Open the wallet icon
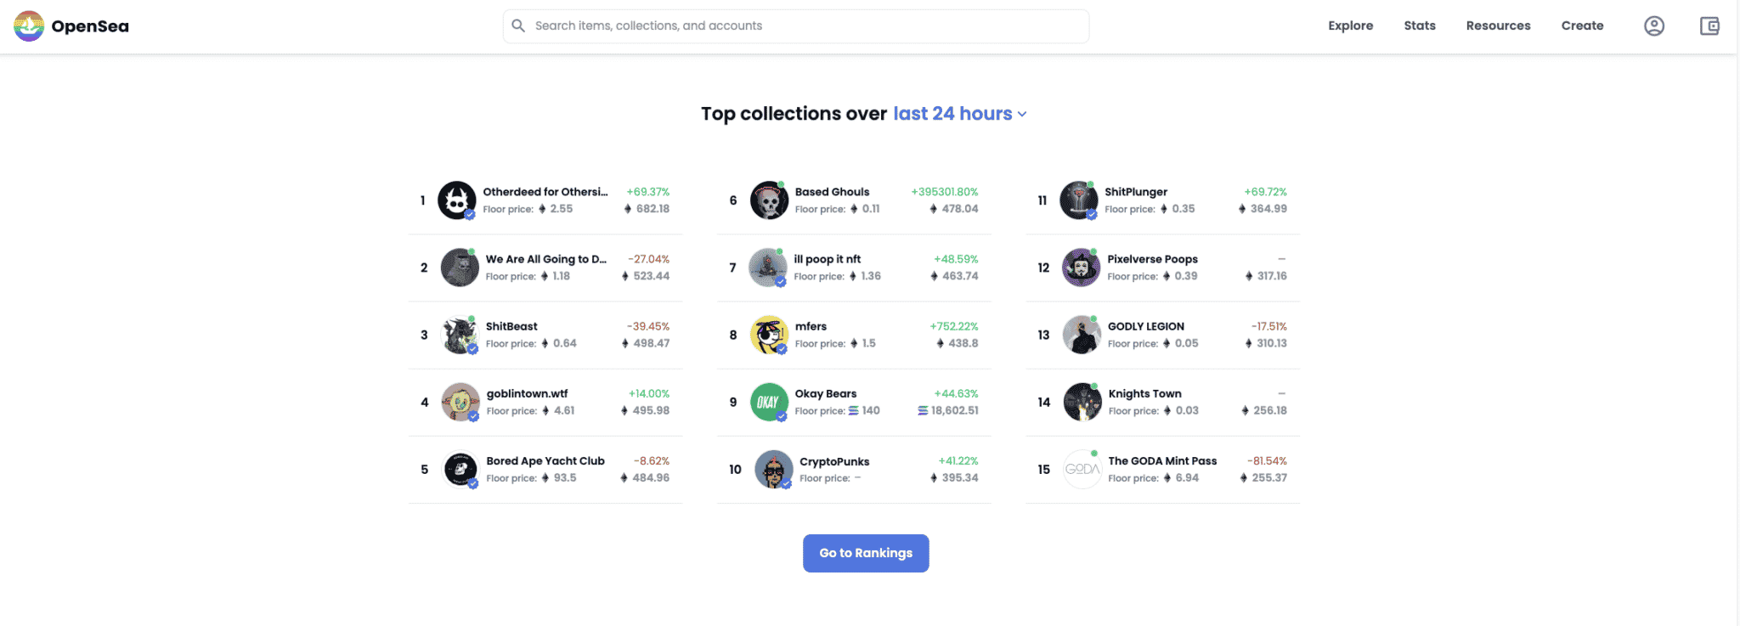1740x626 pixels. [1709, 26]
